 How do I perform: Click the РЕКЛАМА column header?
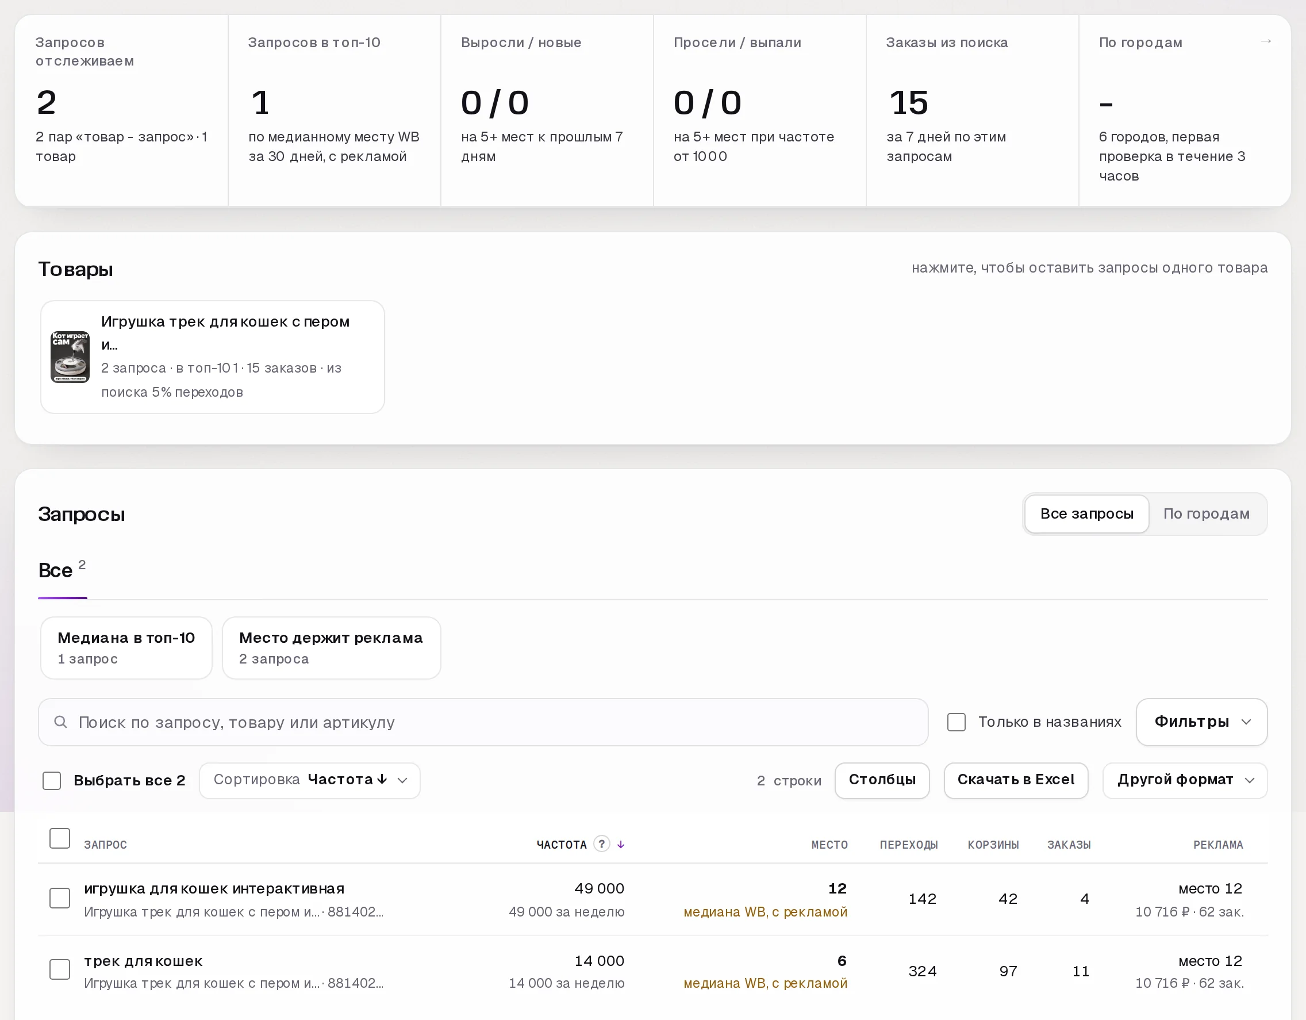tap(1218, 845)
